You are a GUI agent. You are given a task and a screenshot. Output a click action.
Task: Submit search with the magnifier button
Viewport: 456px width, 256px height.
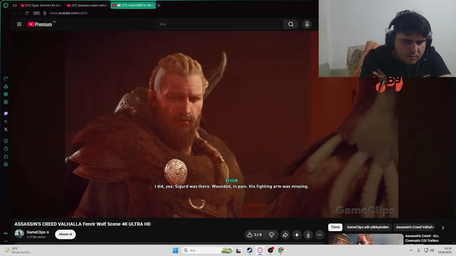pos(291,24)
